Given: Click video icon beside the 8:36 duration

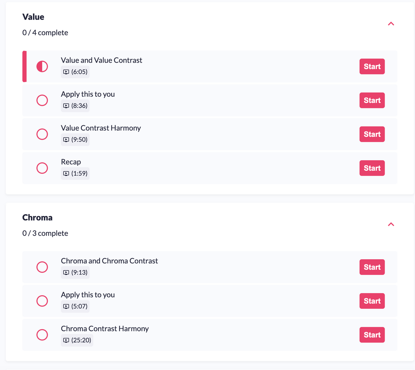Looking at the screenshot, I should pos(66,106).
